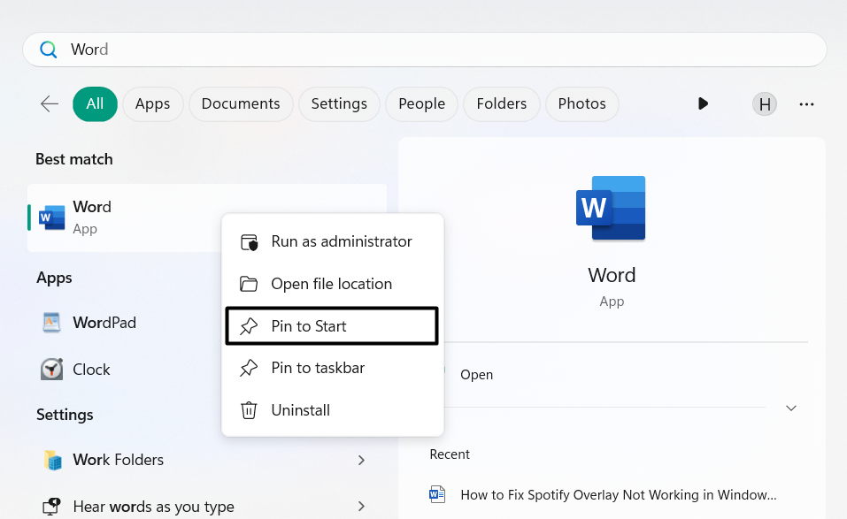Select the All filter tab
This screenshot has height=519, width=847.
coord(95,104)
